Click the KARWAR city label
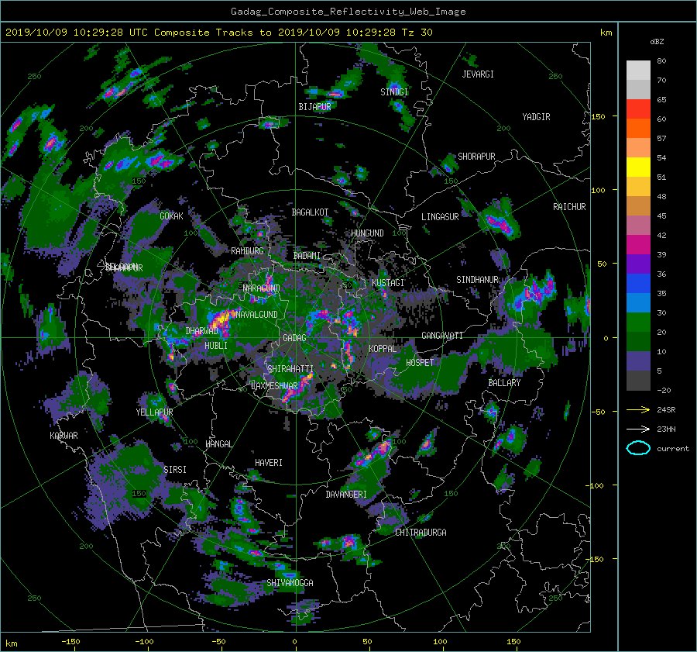Viewport: 697px width, 652px height. (64, 436)
